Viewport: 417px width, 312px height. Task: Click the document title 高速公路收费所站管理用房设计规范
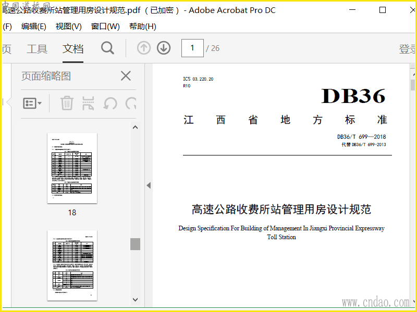click(281, 210)
